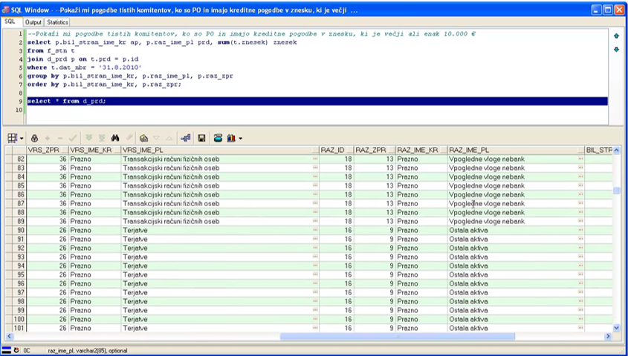This screenshot has width=628, height=356.
Task: Click the green up arrow beside SQL editor
Action: 615,36
